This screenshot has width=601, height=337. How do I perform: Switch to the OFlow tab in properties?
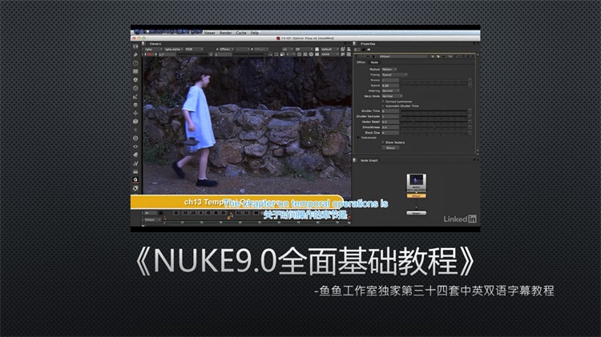point(361,62)
